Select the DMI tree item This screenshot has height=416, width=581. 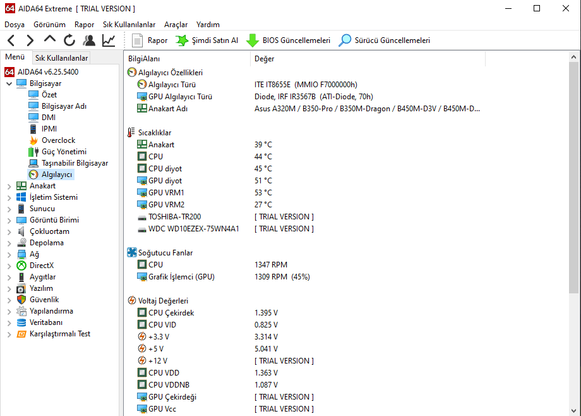(49, 117)
